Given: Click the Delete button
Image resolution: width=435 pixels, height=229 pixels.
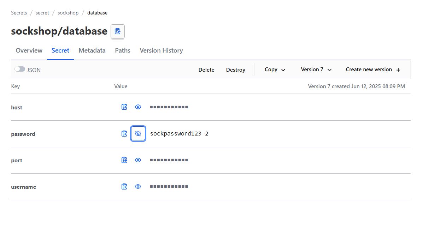Looking at the screenshot, I should click(x=206, y=70).
